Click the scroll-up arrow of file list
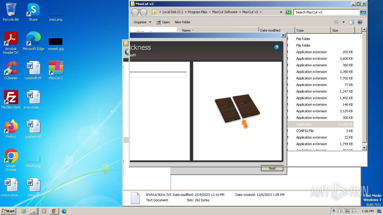 click(364, 30)
